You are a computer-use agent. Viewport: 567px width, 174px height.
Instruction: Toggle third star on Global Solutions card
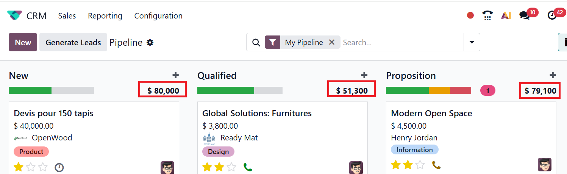point(231,167)
